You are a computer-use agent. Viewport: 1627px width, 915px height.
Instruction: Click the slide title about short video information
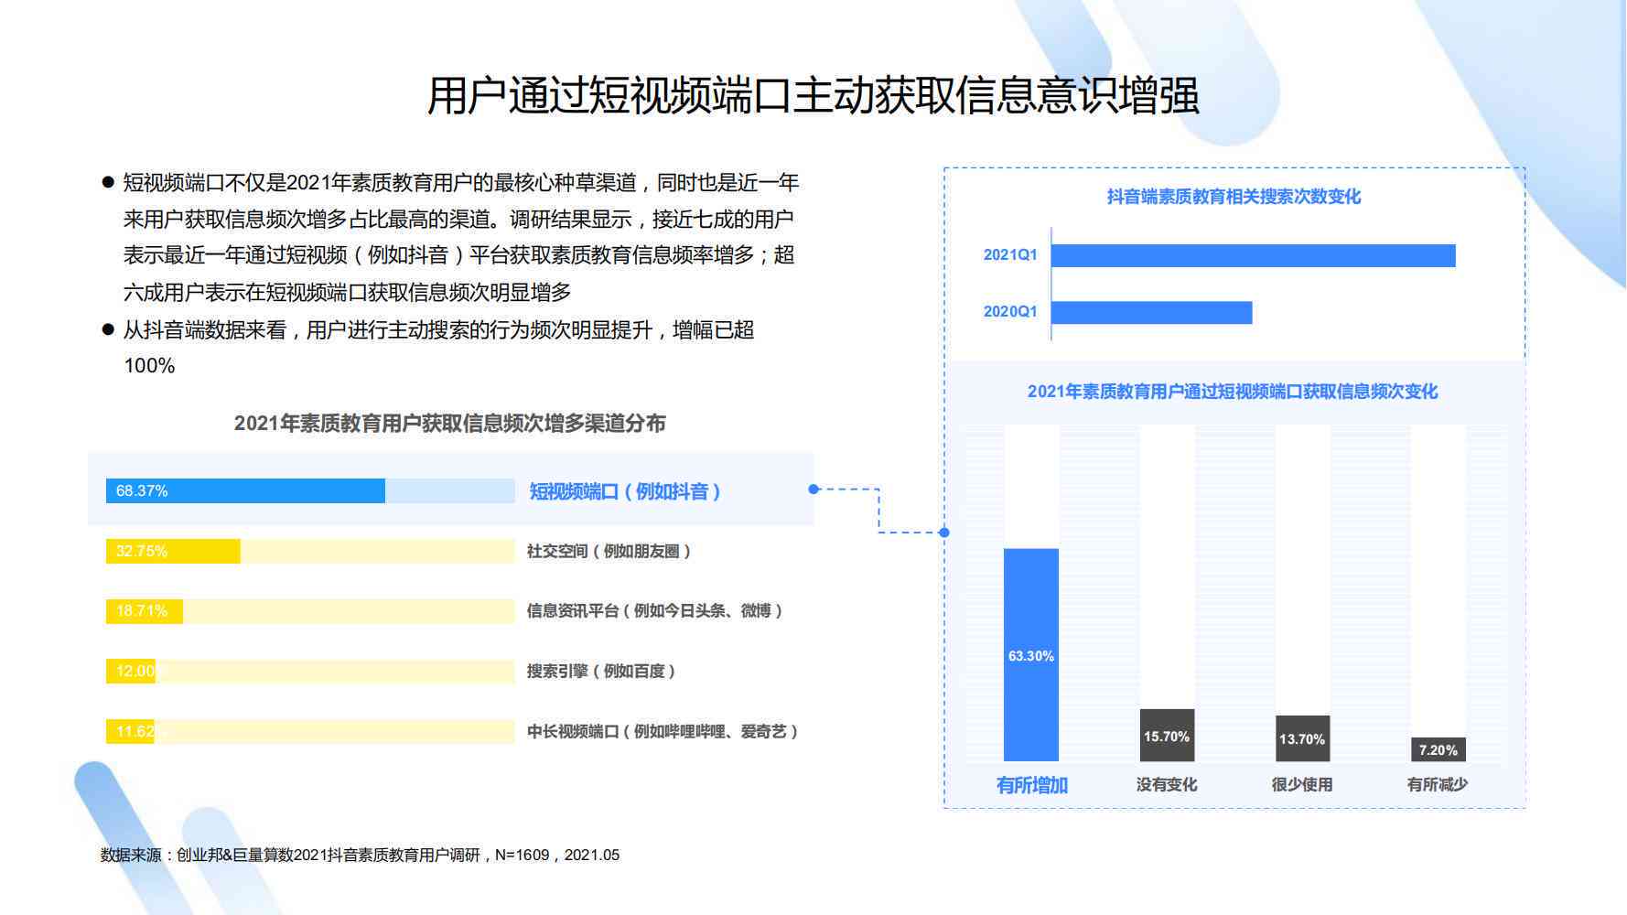[813, 96]
